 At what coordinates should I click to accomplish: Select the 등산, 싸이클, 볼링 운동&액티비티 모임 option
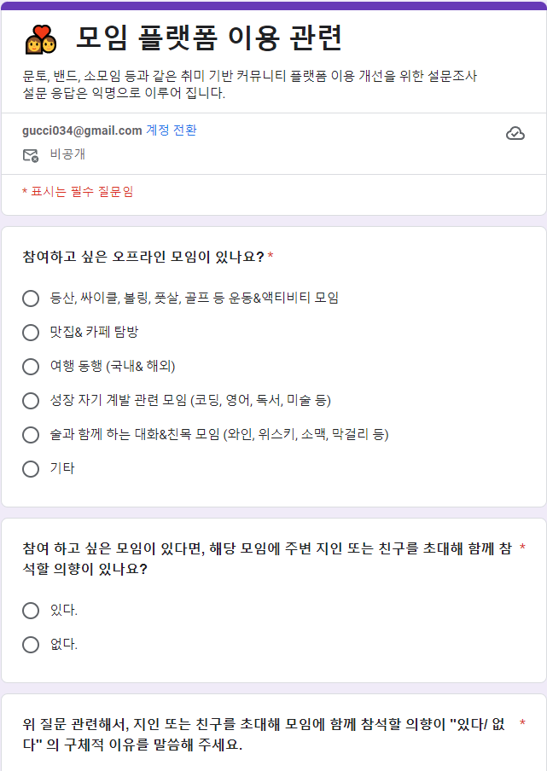31,298
